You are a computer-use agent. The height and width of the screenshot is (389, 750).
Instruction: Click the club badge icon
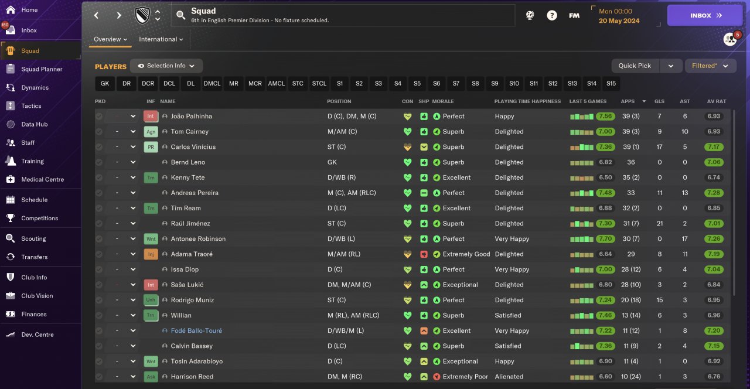[x=142, y=16]
